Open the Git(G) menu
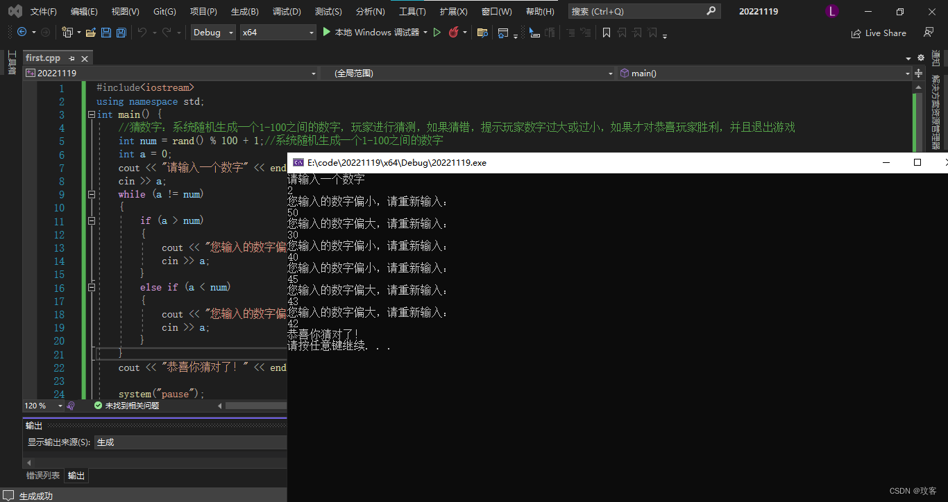This screenshot has width=948, height=502. pos(164,11)
